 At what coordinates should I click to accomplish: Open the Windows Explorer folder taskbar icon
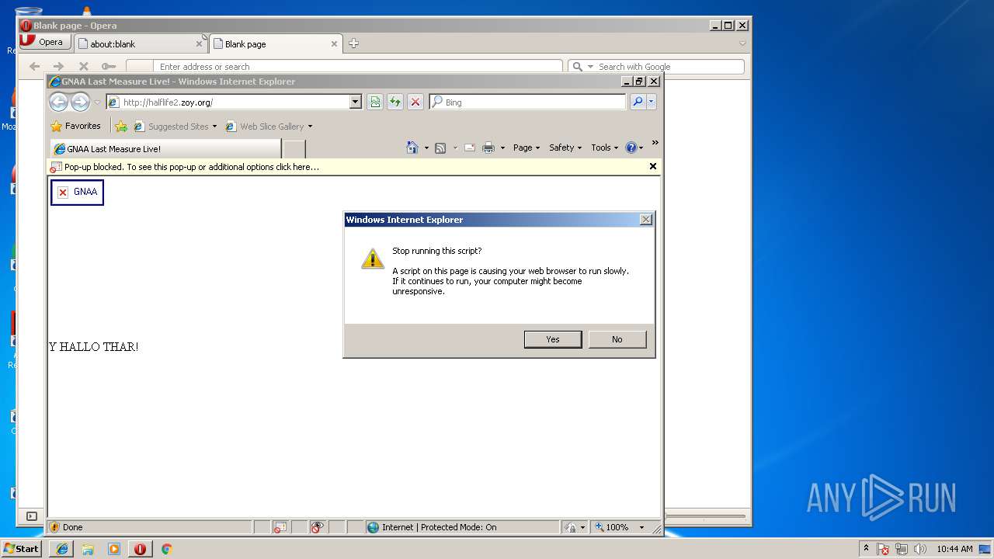[88, 549]
